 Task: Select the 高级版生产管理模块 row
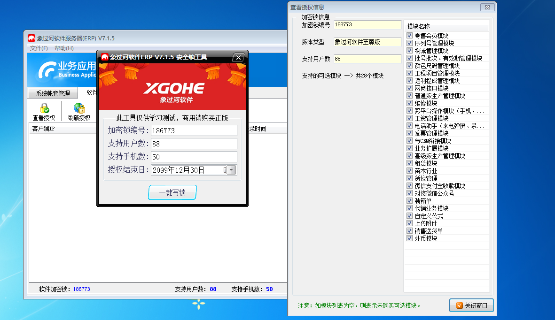[447, 156]
